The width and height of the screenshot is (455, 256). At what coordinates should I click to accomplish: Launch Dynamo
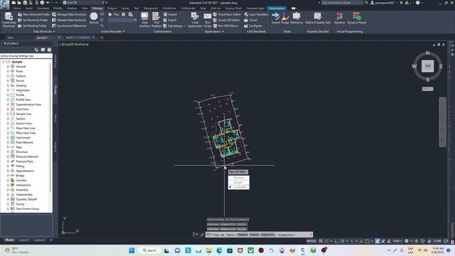(339, 18)
